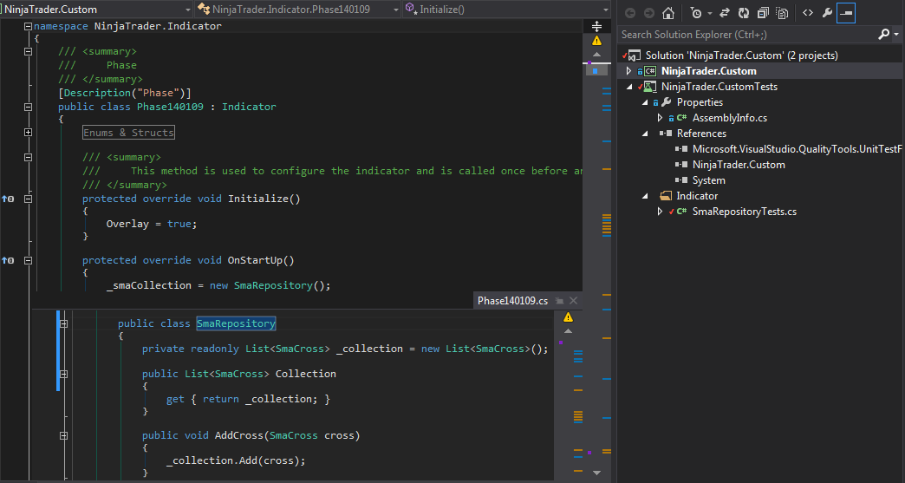905x483 pixels.
Task: Click into Search Solution Explorer field
Action: [x=747, y=35]
